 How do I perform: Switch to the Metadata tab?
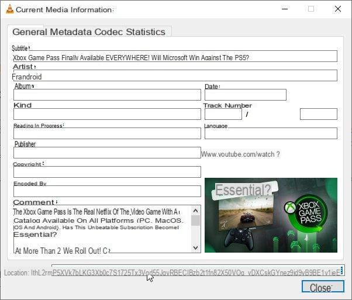coord(71,32)
